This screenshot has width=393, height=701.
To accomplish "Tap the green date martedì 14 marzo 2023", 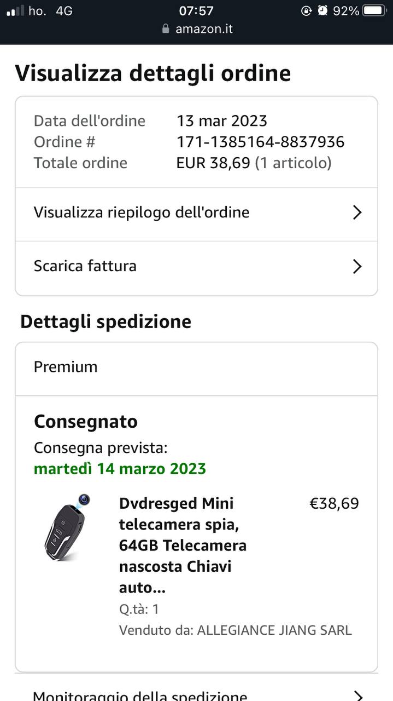I will click(120, 469).
